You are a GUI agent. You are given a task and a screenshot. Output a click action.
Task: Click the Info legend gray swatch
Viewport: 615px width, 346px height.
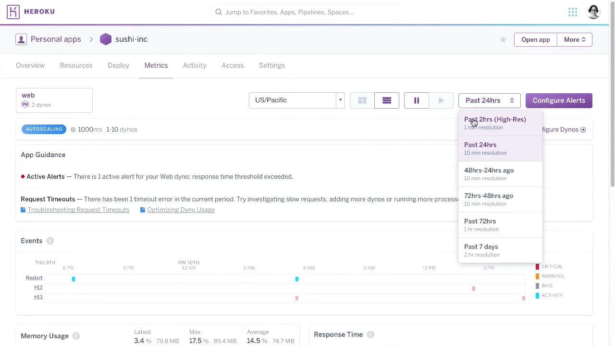click(x=537, y=286)
